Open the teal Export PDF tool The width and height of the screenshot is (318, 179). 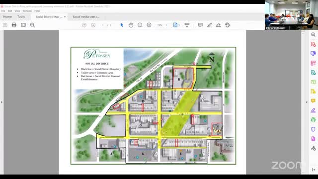(313, 73)
